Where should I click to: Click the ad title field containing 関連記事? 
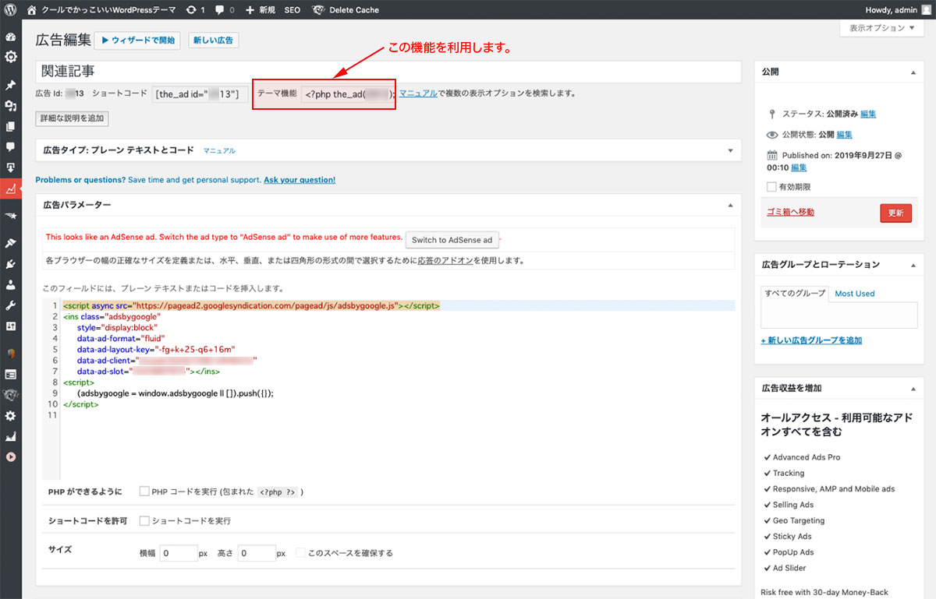click(388, 72)
